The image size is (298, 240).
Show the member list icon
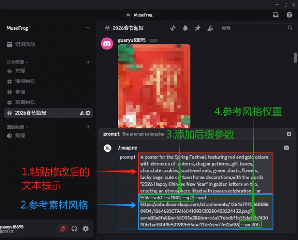(210, 28)
